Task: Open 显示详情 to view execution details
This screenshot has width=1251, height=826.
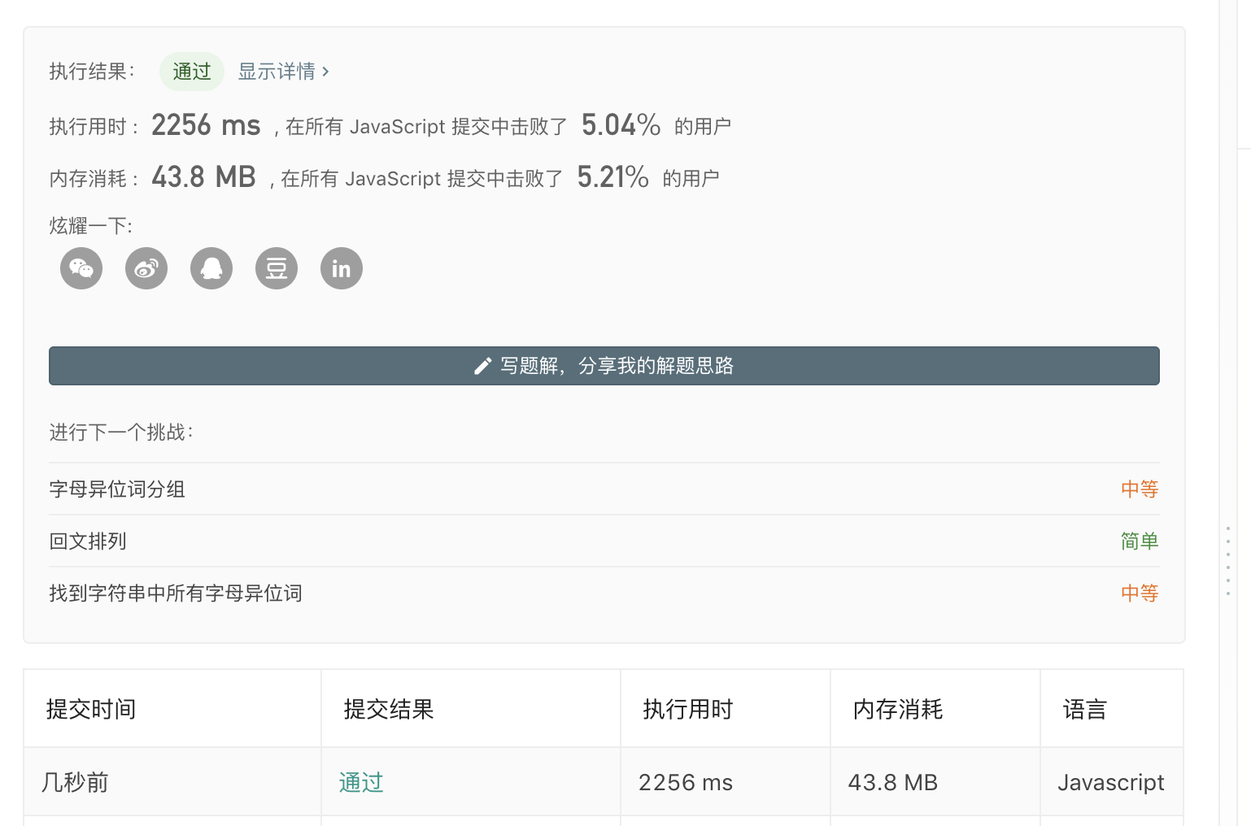Action: click(x=277, y=71)
